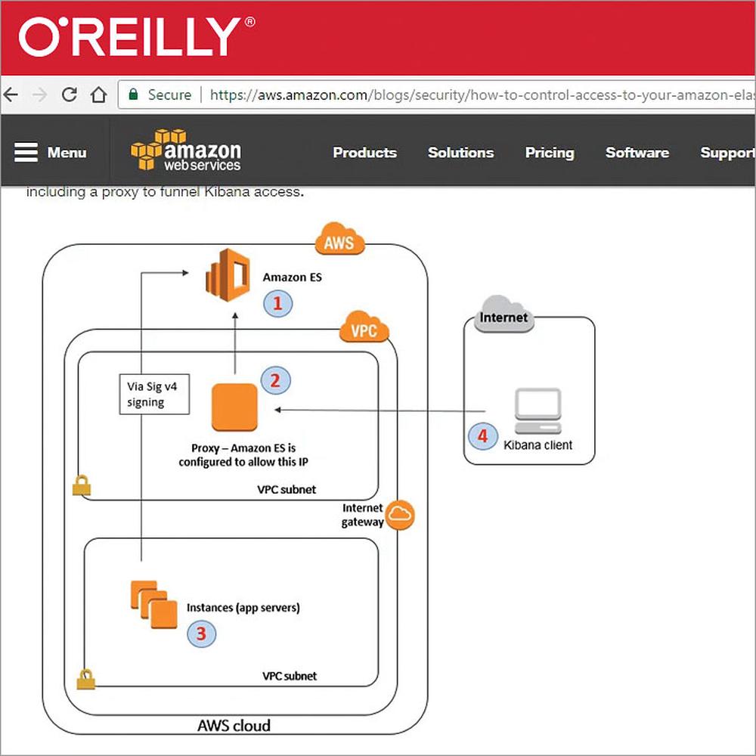756x756 pixels.
Task: Click the 'Kibana client' label
Action: [538, 445]
